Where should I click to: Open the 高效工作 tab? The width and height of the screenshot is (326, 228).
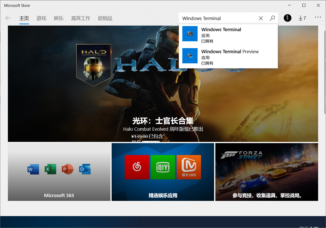tap(81, 18)
